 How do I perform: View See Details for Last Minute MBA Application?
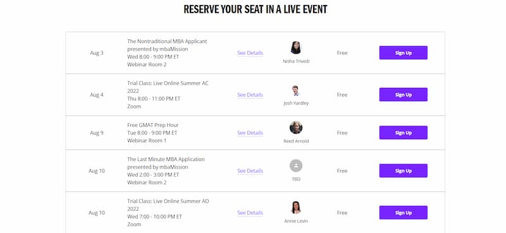click(x=250, y=170)
